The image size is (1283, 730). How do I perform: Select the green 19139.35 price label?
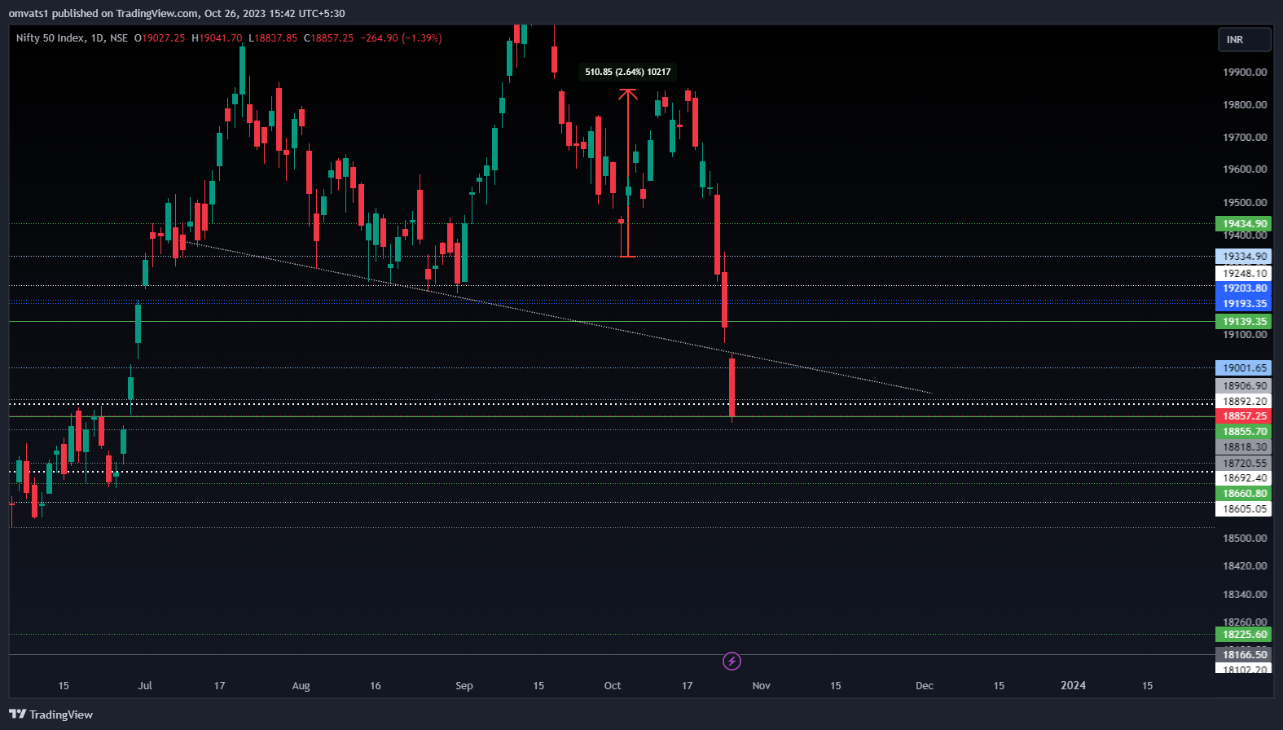1244,322
